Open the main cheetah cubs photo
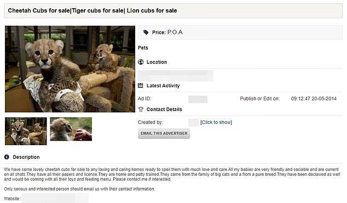Image resolution: width=347 pixels, height=203 pixels. tap(70, 69)
